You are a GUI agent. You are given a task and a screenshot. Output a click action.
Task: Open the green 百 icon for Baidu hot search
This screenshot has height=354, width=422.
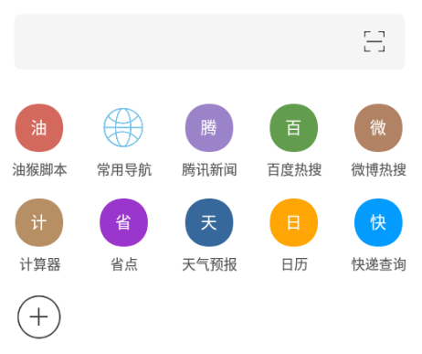[x=294, y=128]
